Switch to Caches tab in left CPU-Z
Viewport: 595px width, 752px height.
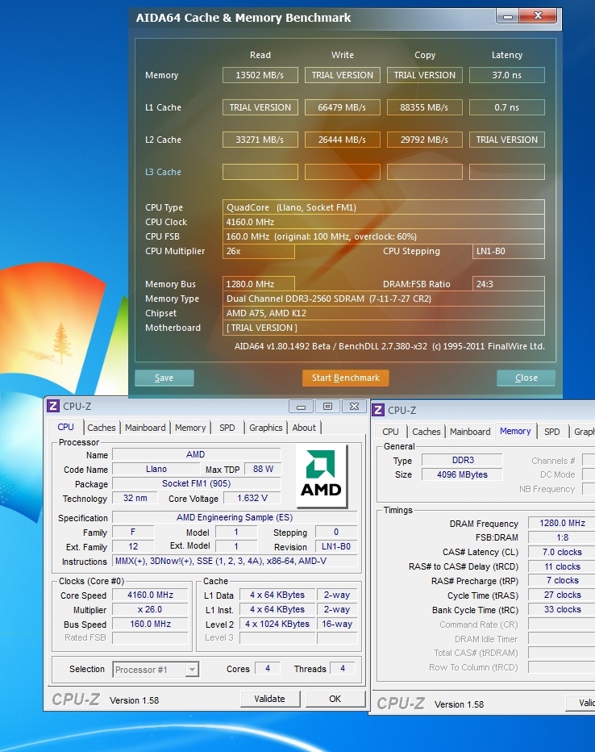pos(101,428)
